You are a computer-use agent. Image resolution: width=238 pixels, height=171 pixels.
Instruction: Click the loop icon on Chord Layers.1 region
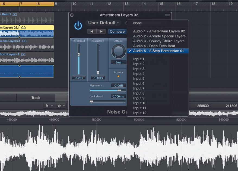pos(23,54)
